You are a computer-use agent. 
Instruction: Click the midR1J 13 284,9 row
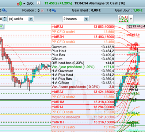click(x=83, y=107)
